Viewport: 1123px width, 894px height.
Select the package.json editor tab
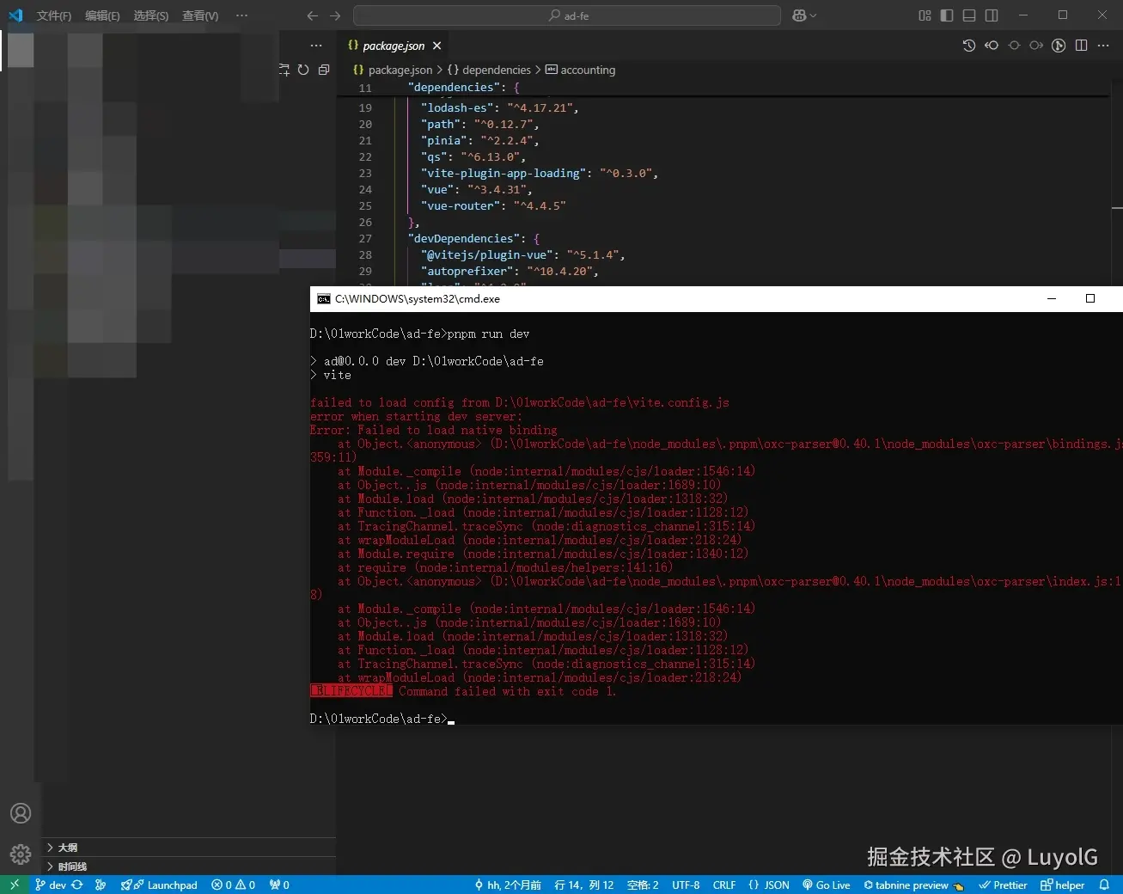[394, 46]
